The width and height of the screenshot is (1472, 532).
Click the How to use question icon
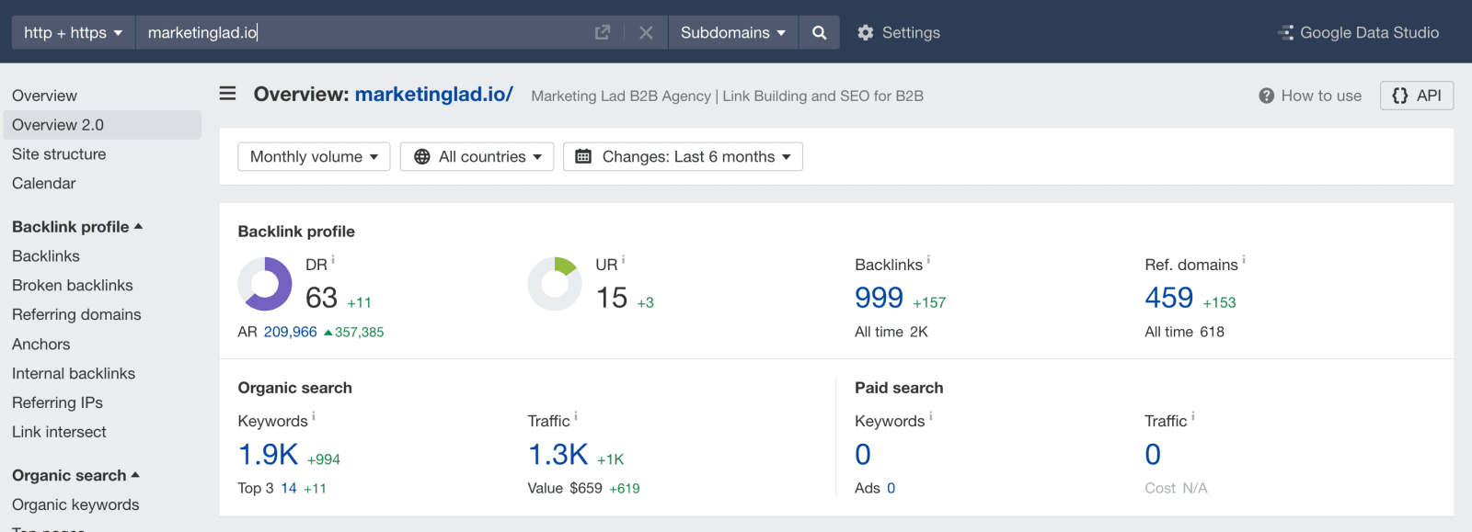(x=1267, y=96)
